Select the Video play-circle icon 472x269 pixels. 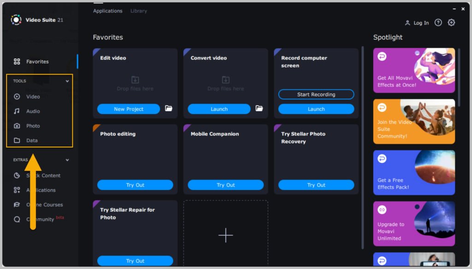tap(17, 97)
